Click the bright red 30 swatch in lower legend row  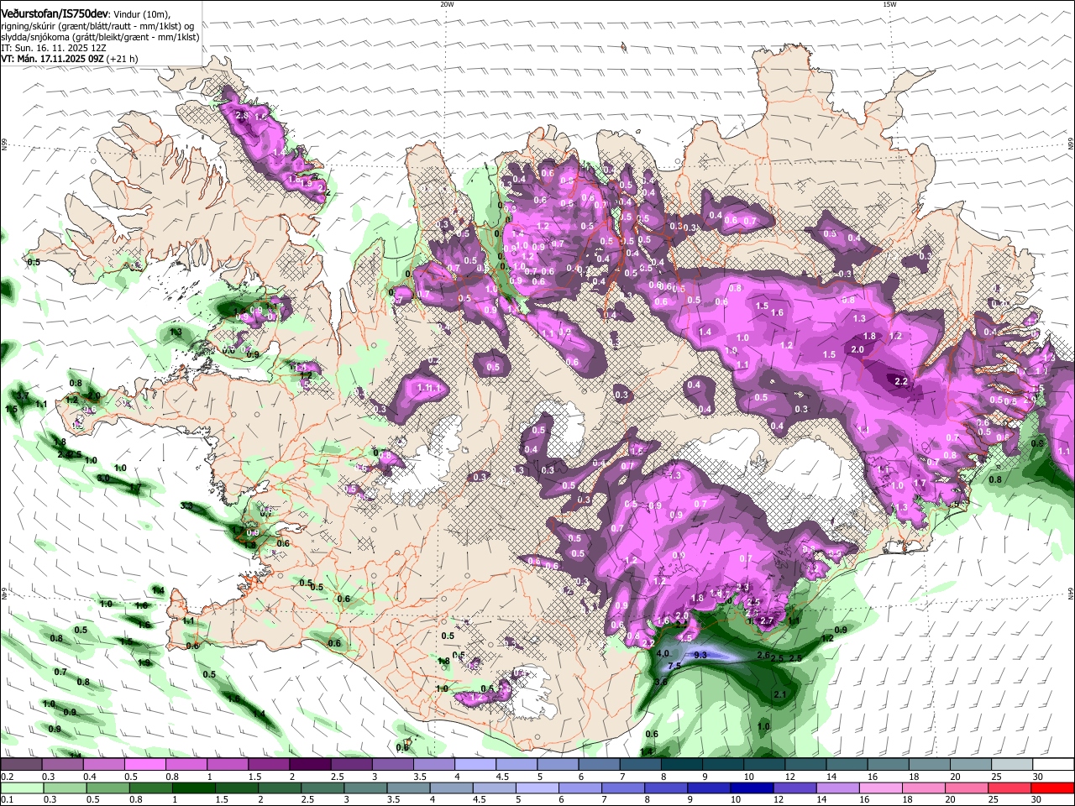click(1052, 788)
